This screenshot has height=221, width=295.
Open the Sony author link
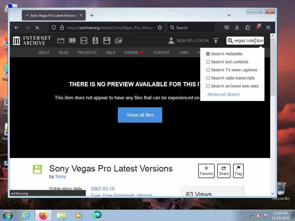pyautogui.click(x=60, y=177)
